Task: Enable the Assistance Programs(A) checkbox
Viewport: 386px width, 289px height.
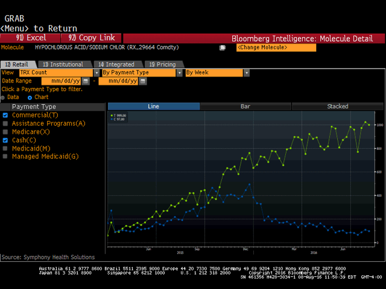Action: tap(5, 123)
